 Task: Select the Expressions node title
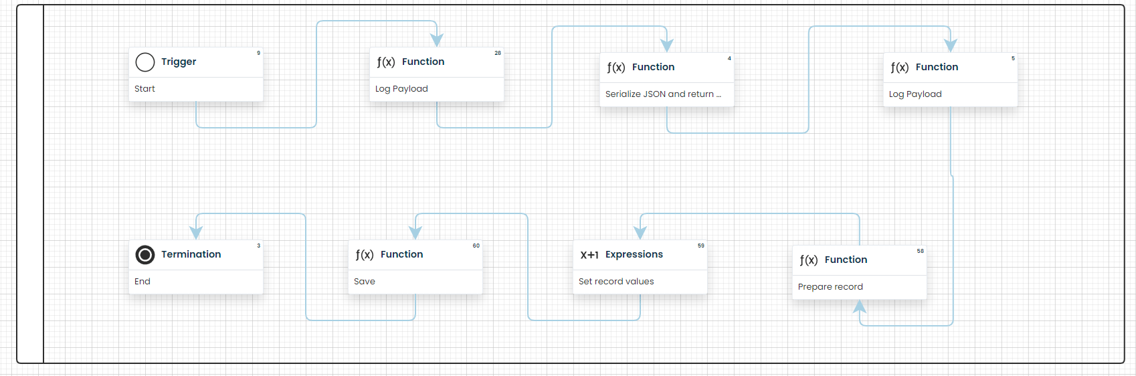pos(634,254)
